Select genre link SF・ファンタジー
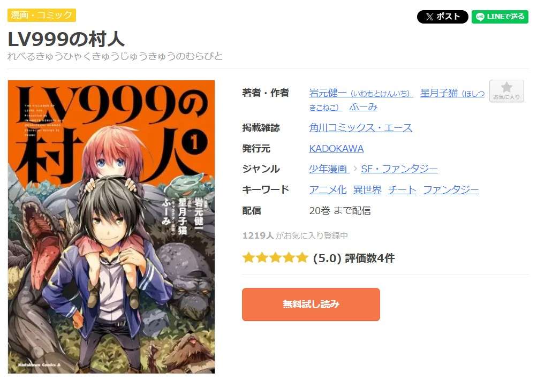Viewport: 560px width, 381px height. click(x=399, y=169)
